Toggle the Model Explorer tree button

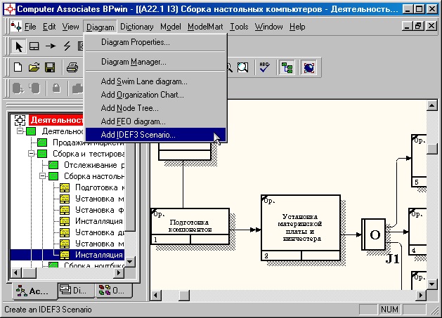[x=287, y=67]
